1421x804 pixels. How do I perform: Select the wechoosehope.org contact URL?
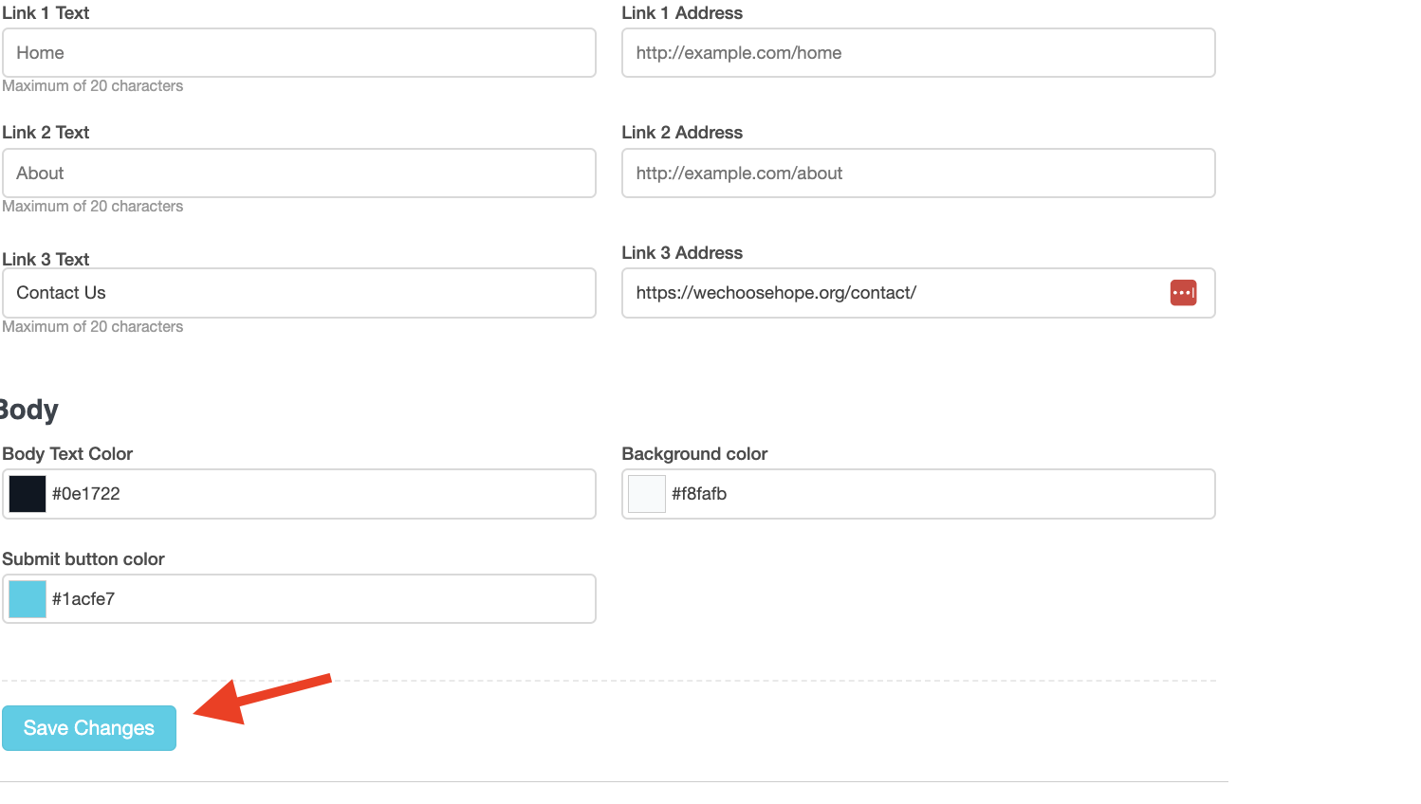coord(901,292)
